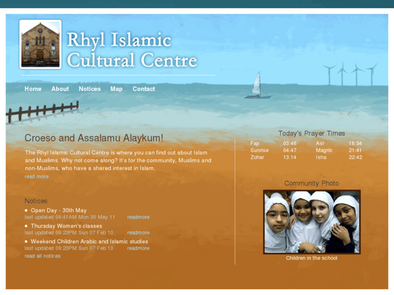This screenshot has width=394, height=295.
Task: Follow the 'read all notices' link
Action: tap(42, 256)
